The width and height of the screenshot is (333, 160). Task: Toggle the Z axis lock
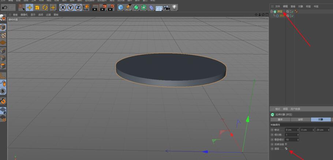click(79, 7)
